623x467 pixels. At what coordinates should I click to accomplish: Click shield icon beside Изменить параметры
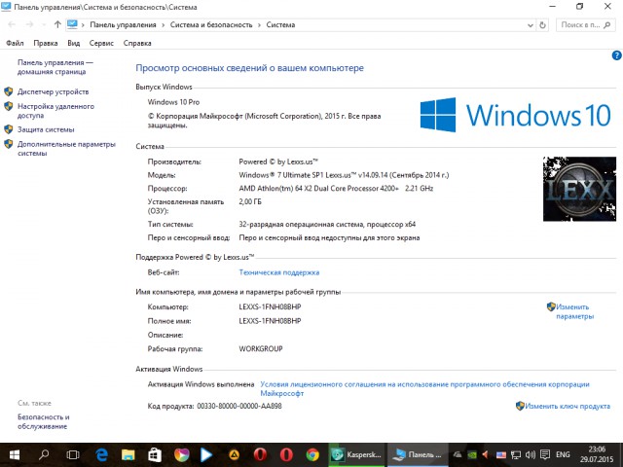(551, 306)
